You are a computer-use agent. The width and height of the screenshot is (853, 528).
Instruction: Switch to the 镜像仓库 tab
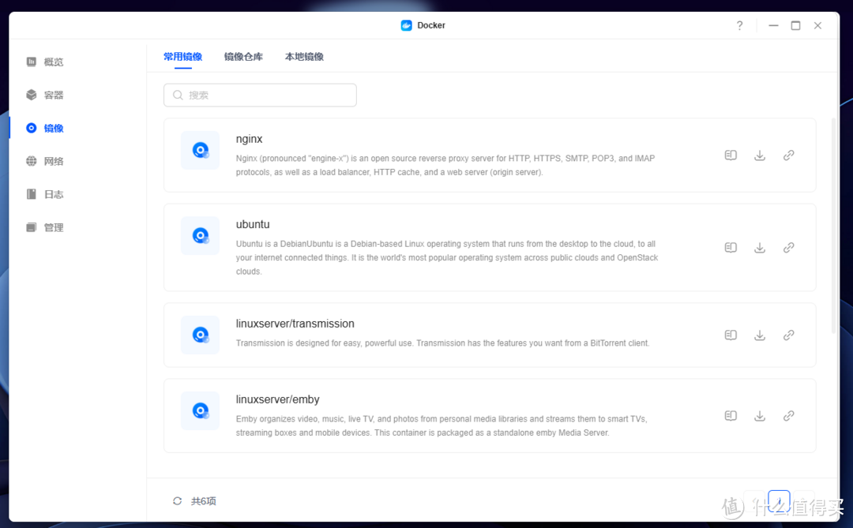coord(243,57)
